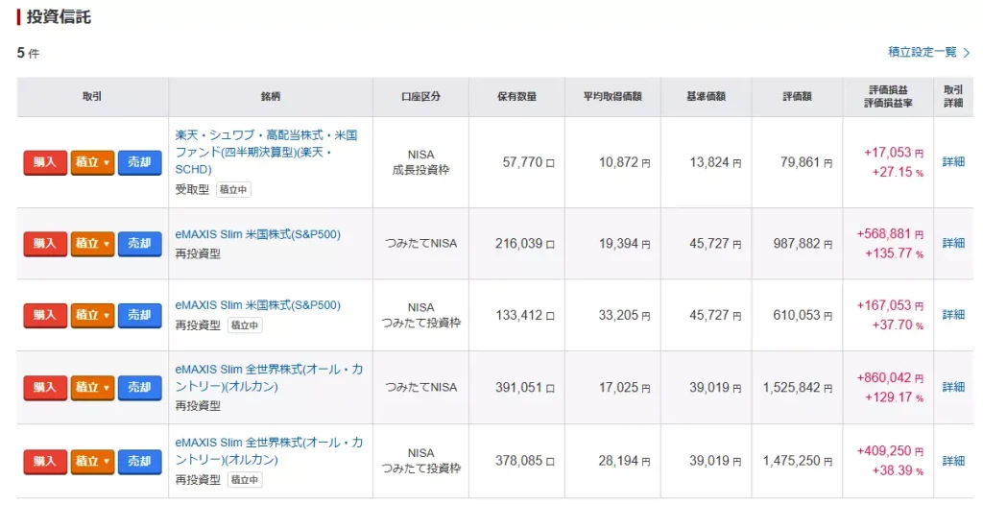983x505 pixels.
Task: Click the 積立中 badge in the オルカン row holding 378,085口
Action: click(x=245, y=480)
